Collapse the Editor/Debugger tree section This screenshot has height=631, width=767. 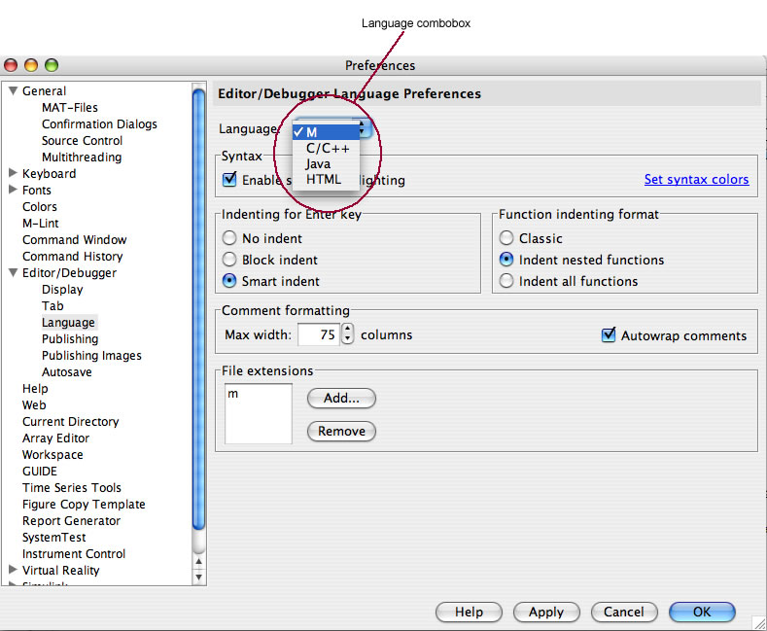pos(14,273)
